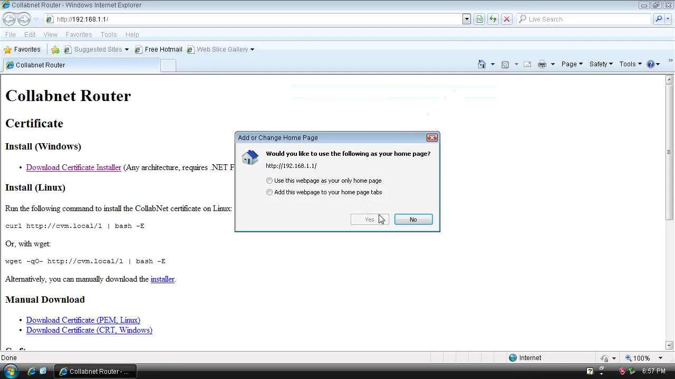Click the browser Back arrow button
The width and height of the screenshot is (675, 379).
click(9, 19)
